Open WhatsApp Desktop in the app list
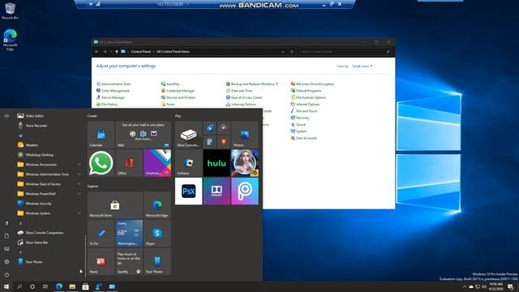Screen dimensions: 519x292 (49, 155)
